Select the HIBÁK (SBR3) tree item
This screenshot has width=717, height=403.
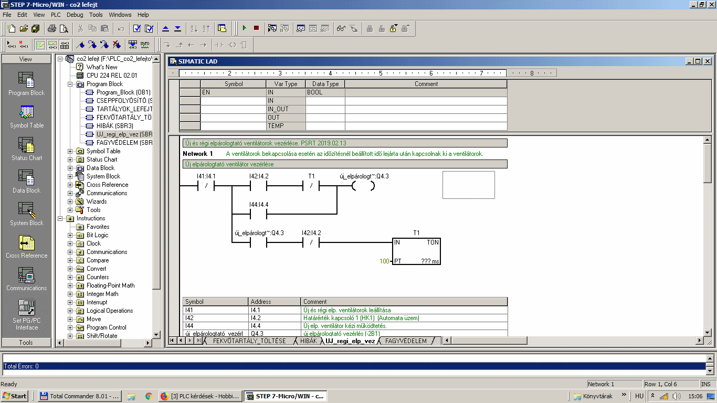115,126
